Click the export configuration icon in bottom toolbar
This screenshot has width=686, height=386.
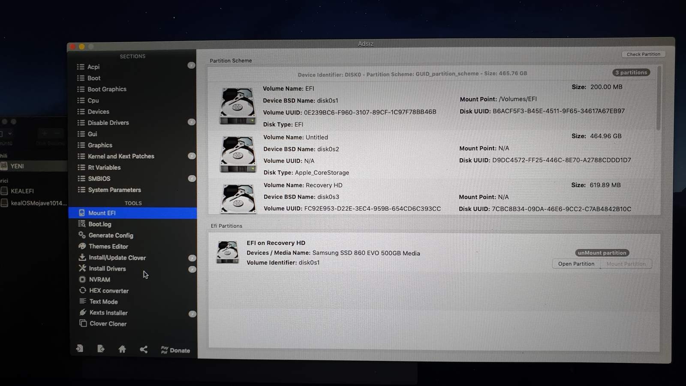101,349
